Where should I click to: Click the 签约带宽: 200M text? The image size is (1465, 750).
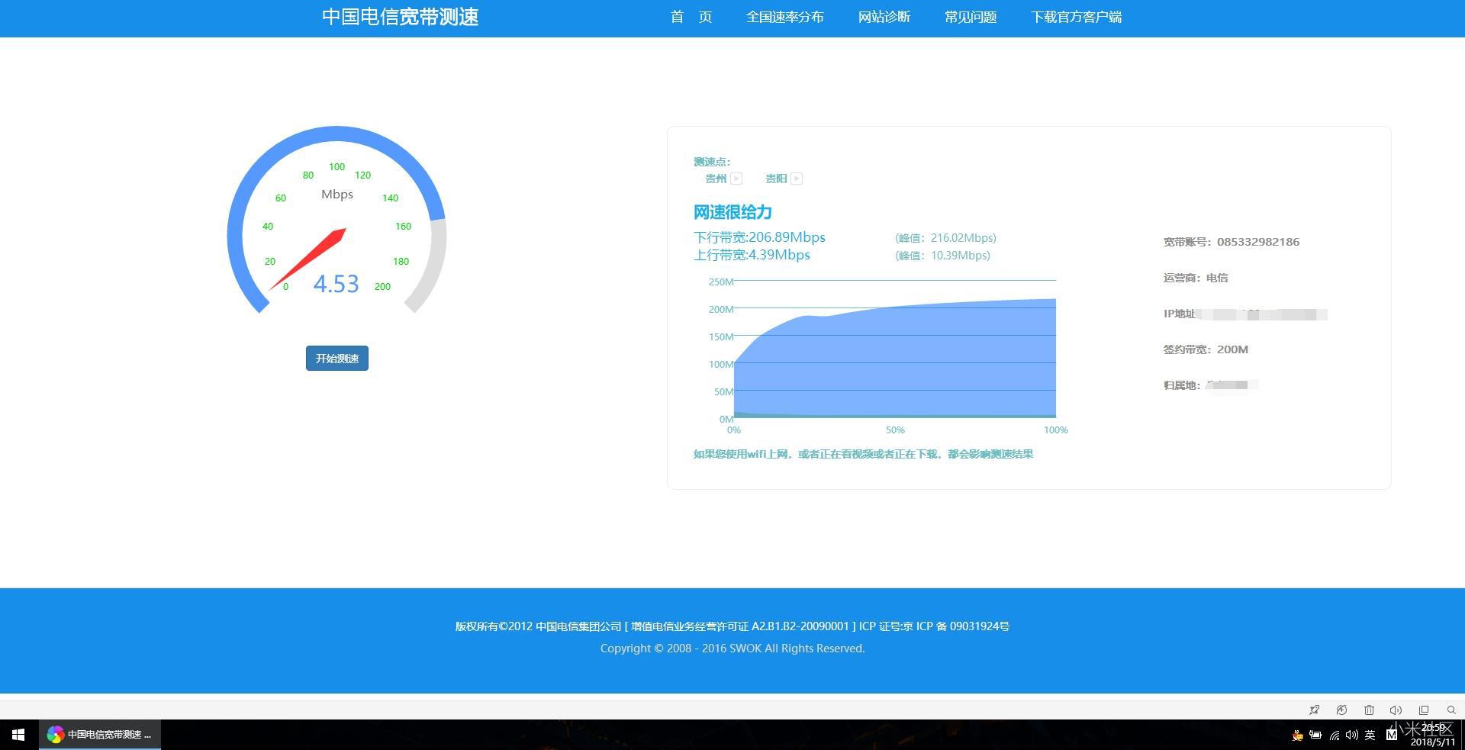(1206, 349)
